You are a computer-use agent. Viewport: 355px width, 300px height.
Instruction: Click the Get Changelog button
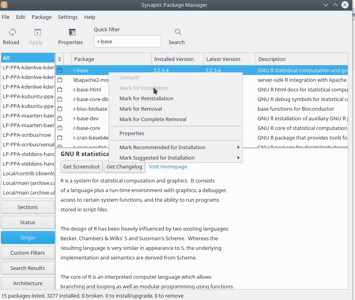point(124,166)
